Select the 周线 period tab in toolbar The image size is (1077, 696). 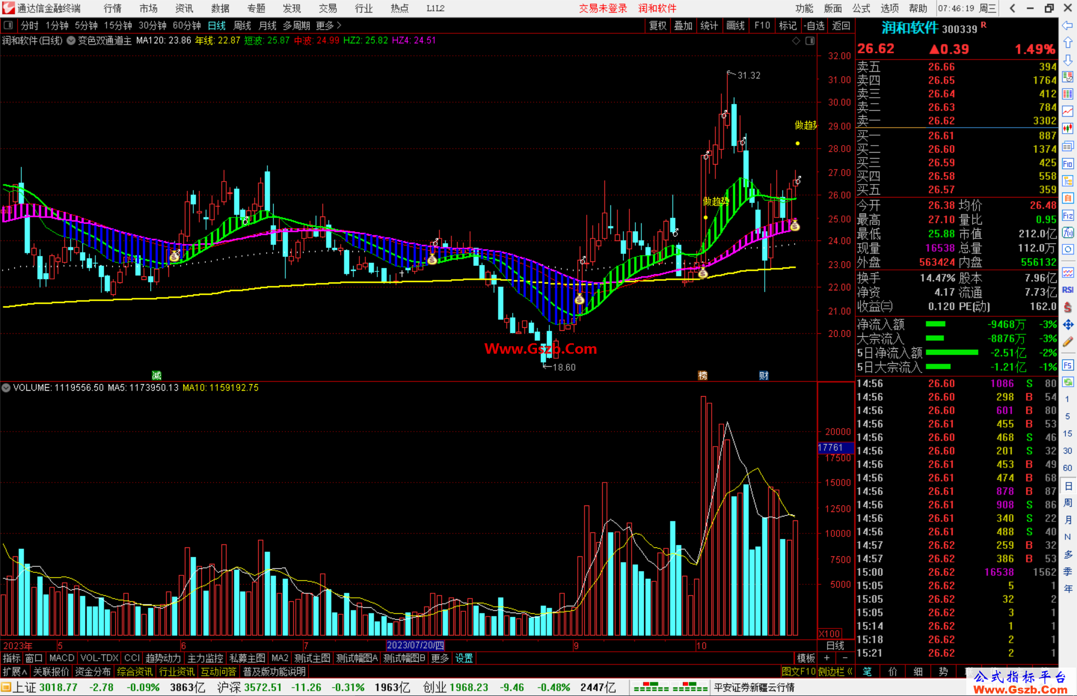tap(242, 25)
